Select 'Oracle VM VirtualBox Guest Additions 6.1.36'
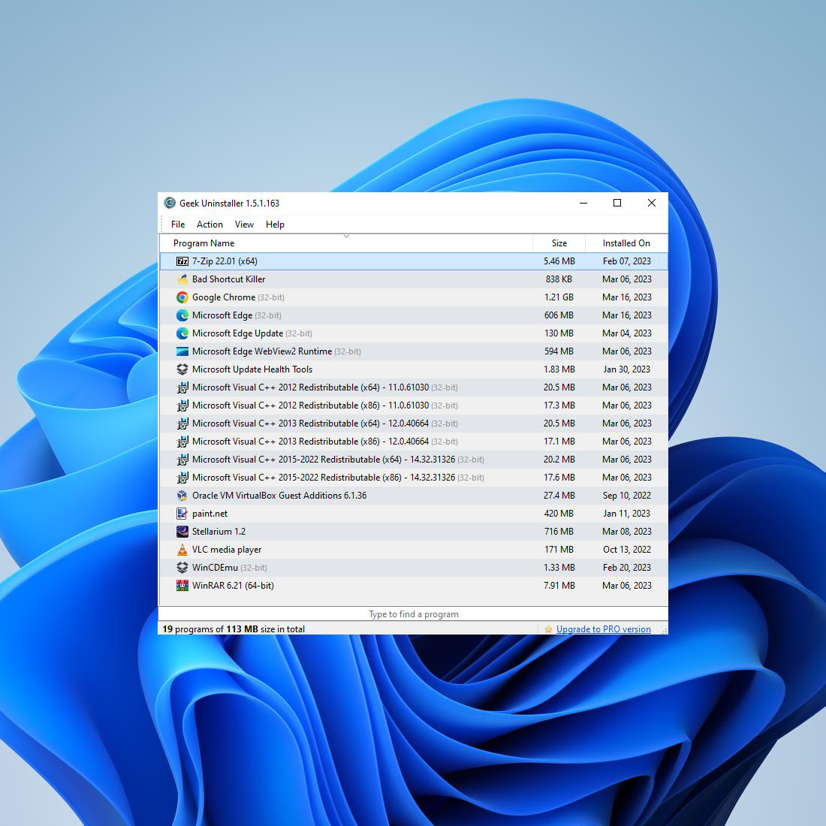This screenshot has width=826, height=826. (279, 496)
